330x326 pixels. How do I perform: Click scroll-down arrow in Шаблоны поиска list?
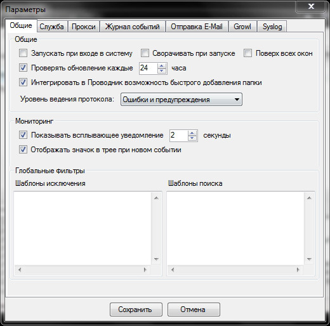coord(309,259)
